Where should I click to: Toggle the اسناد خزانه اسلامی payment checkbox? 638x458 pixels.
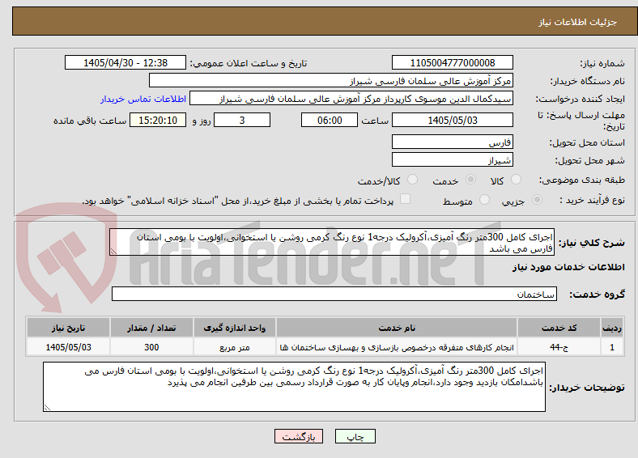pos(405,199)
